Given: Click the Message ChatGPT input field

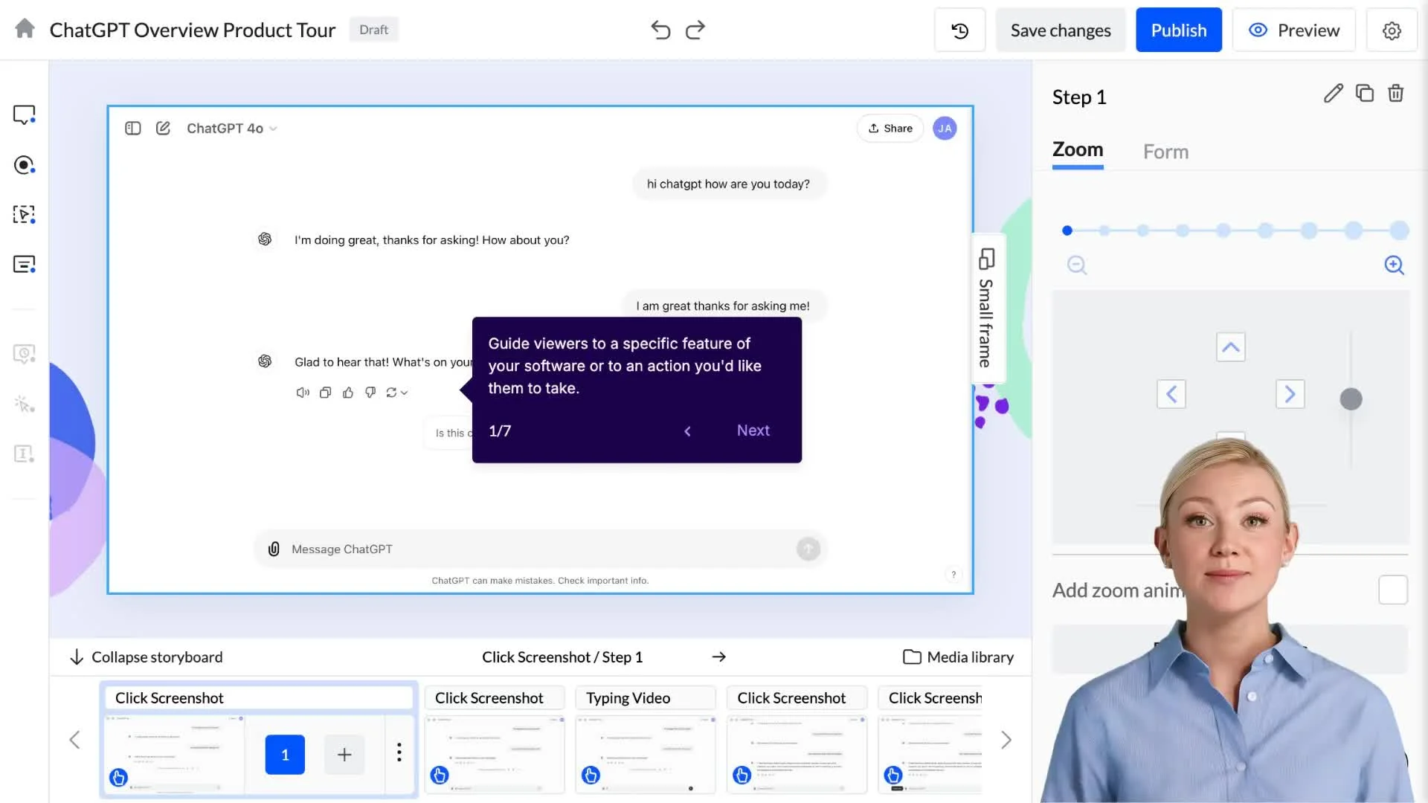Looking at the screenshot, I should [541, 549].
